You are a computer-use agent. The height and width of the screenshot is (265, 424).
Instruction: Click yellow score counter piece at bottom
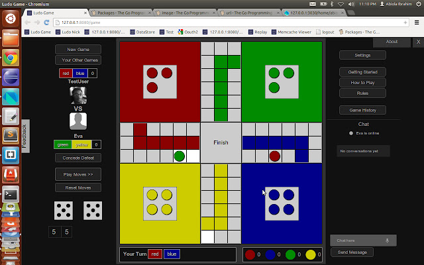311,254
